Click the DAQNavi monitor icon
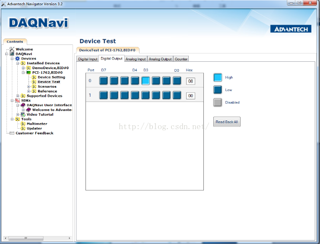320x244 pixels. 12,54
